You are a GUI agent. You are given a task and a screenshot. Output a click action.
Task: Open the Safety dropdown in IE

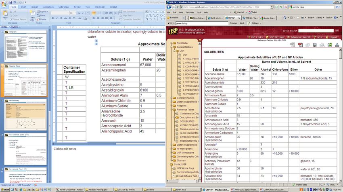coord(320,18)
